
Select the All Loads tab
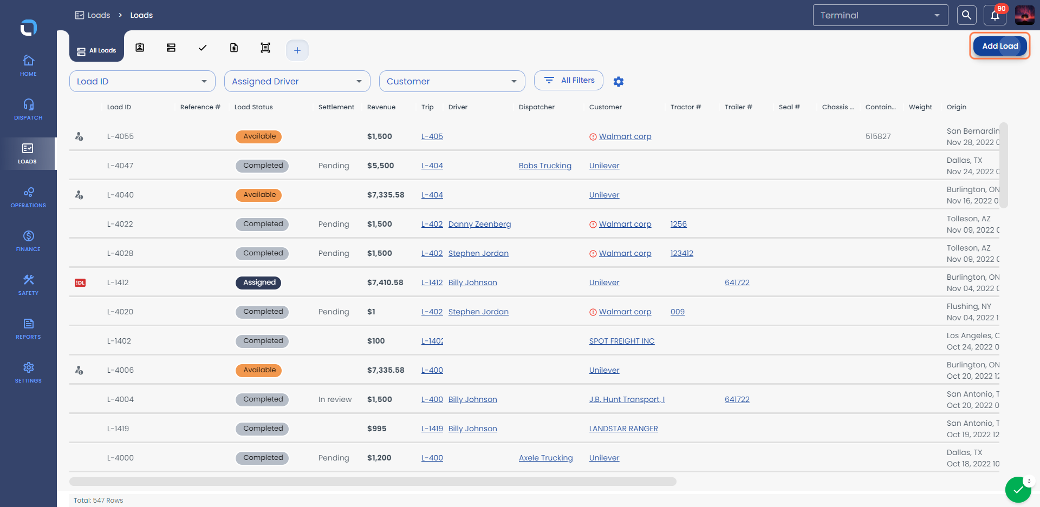[96, 51]
